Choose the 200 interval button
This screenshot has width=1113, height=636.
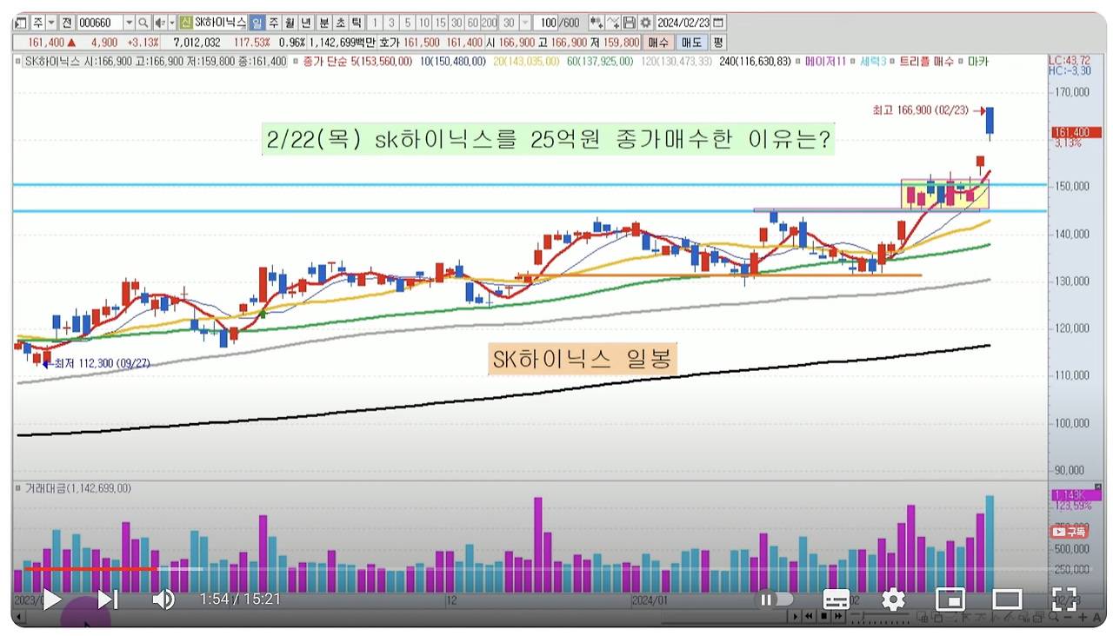pyautogui.click(x=490, y=23)
